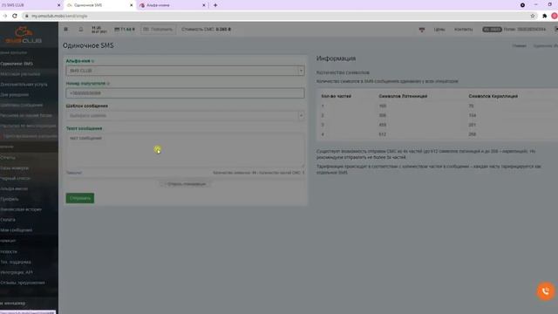Click the SMS CLUB logo in sidebar

[x=24, y=35]
